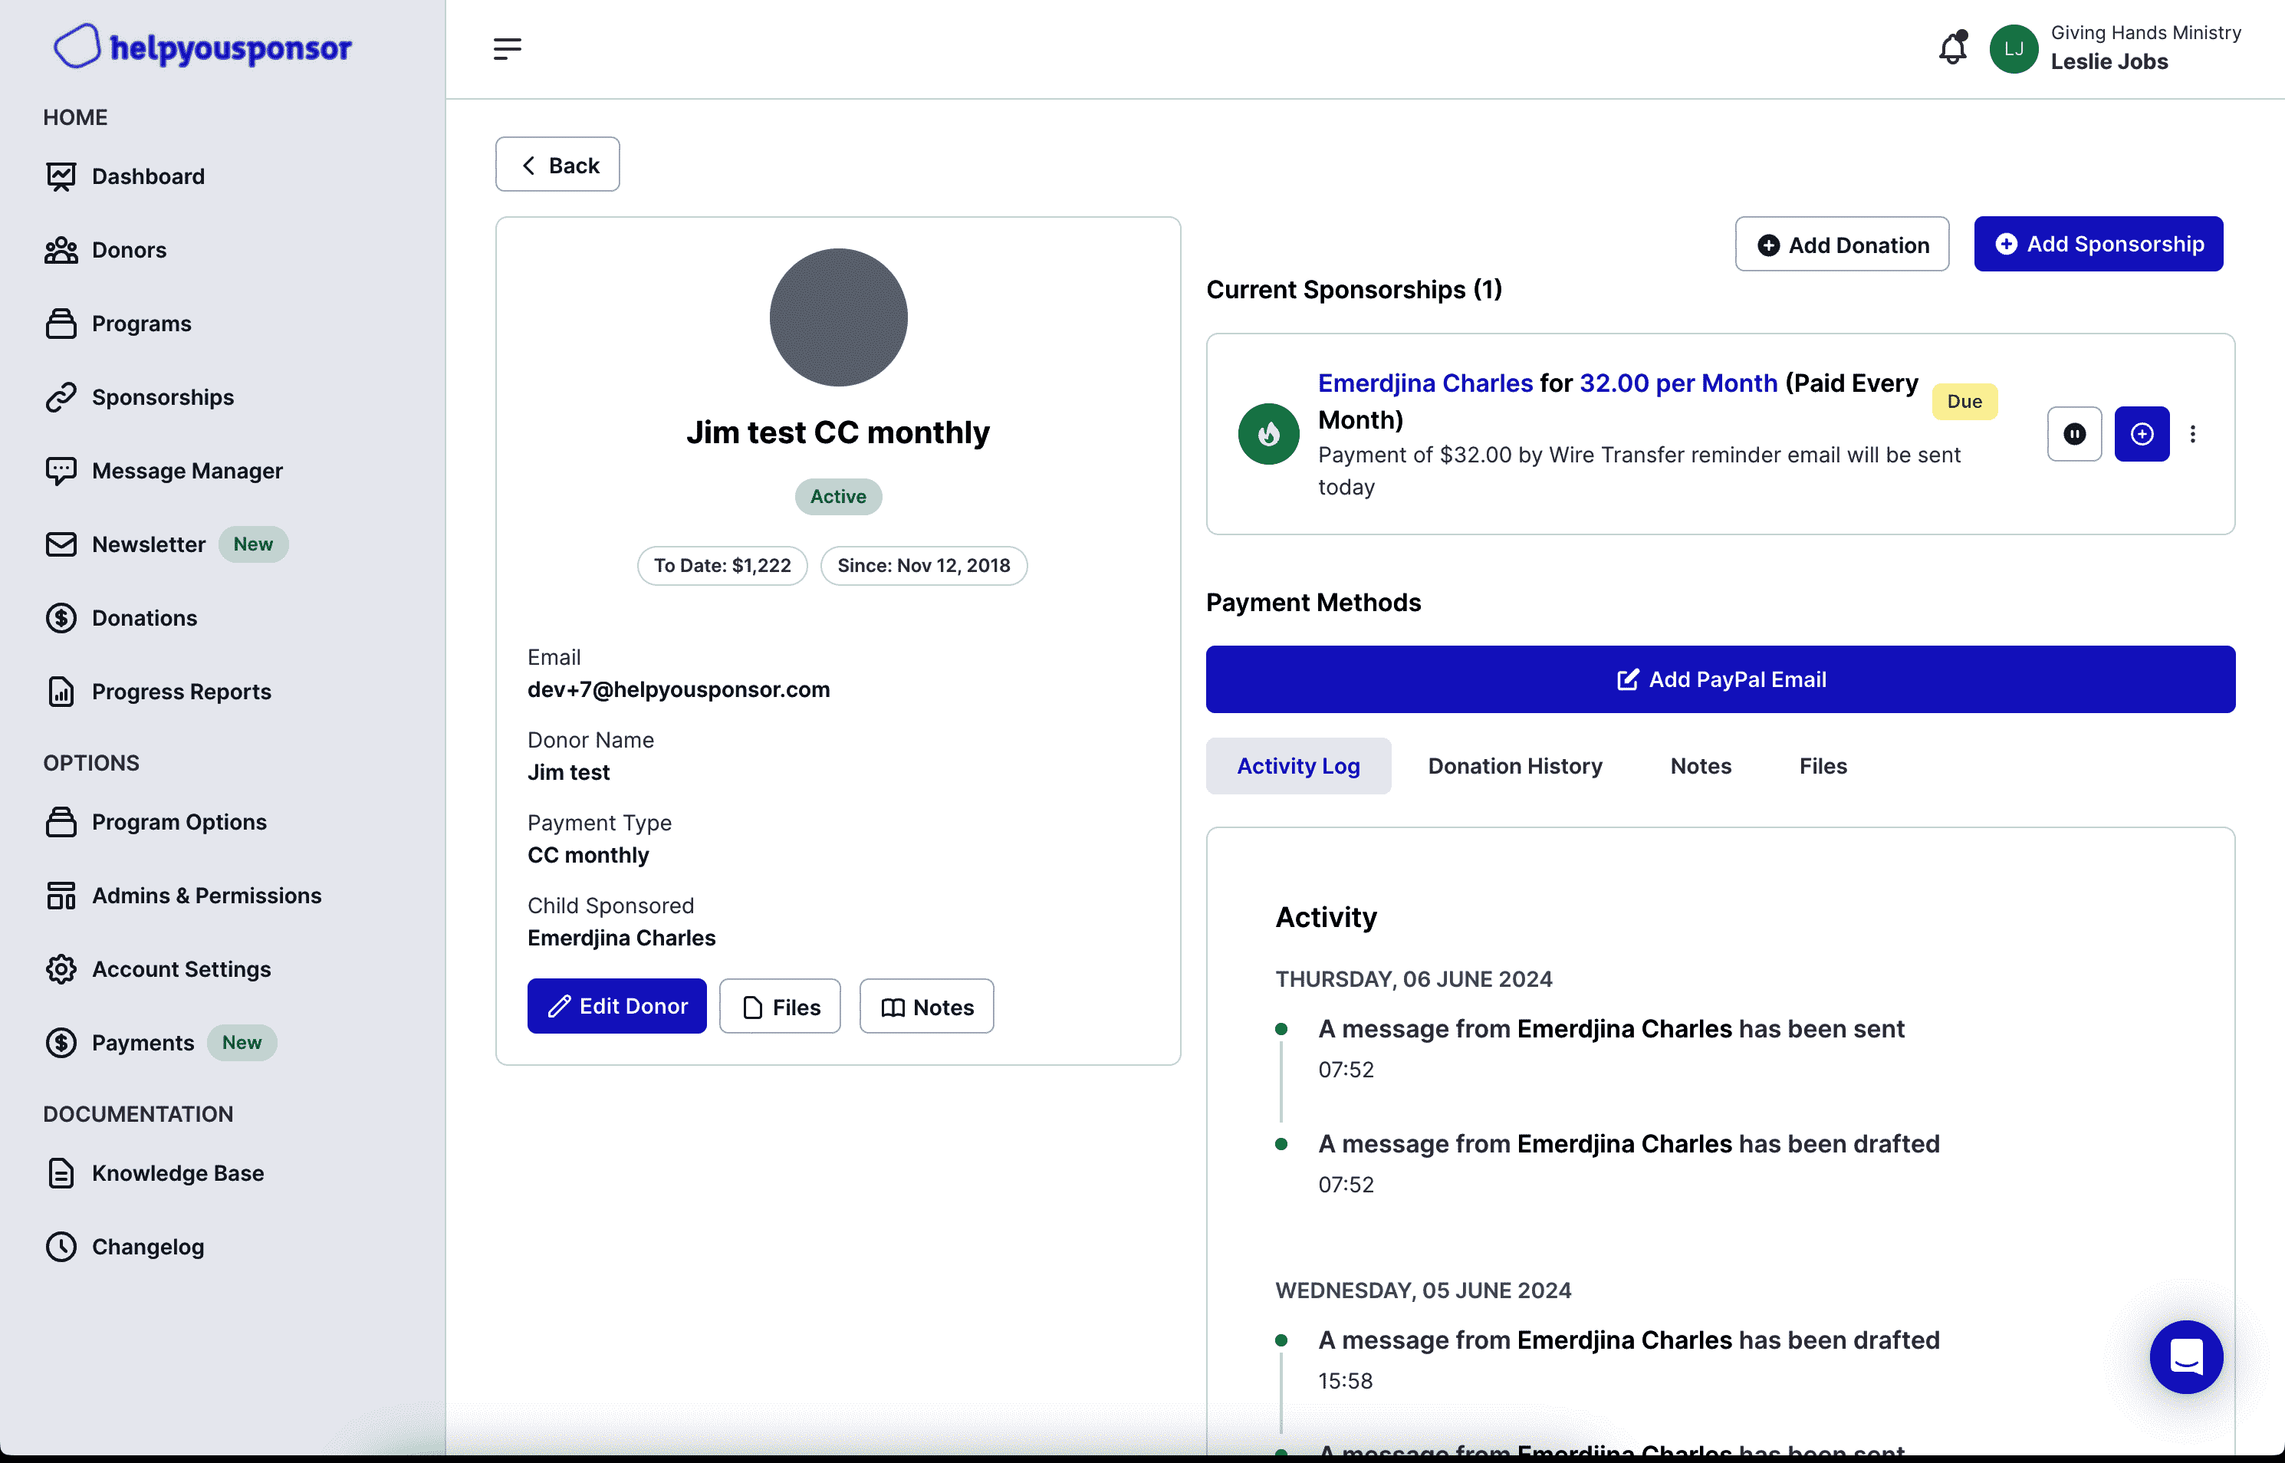The height and width of the screenshot is (1463, 2285).
Task: Open the Leslie Jobs profile menu
Action: pos(2109,48)
